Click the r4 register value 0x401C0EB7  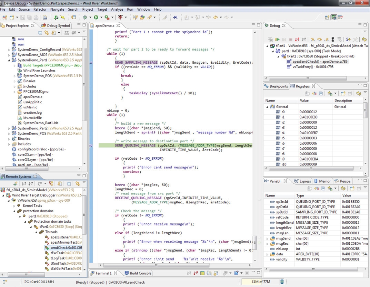point(308,133)
